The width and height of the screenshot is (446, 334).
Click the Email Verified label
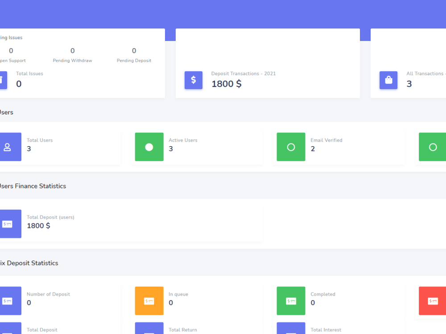pos(326,140)
